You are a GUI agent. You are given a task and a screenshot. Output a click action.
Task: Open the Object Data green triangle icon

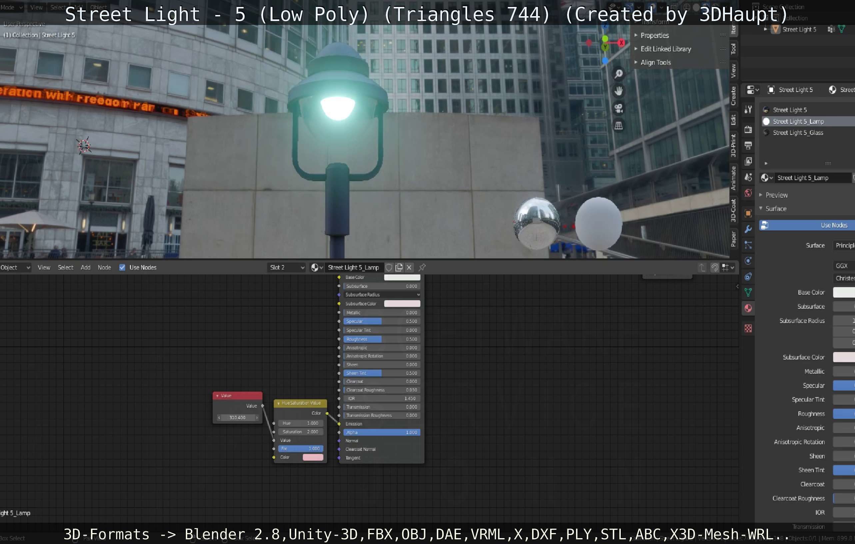748,292
